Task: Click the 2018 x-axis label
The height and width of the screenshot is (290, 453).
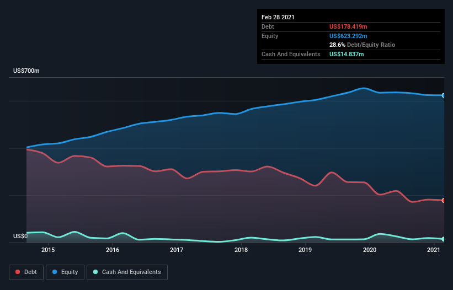Action: pos(241,250)
